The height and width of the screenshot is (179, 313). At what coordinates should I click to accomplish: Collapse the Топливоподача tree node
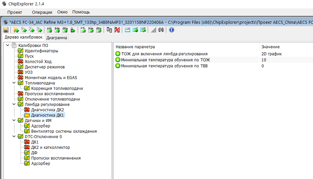(x=14, y=83)
